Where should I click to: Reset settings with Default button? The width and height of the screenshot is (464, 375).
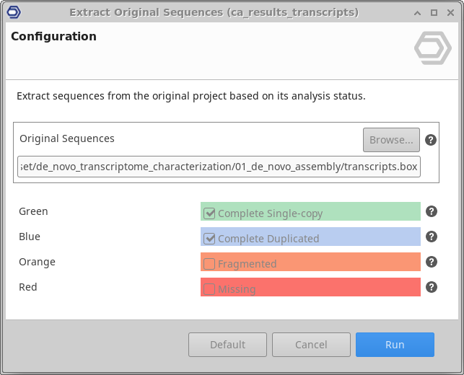pyautogui.click(x=227, y=345)
